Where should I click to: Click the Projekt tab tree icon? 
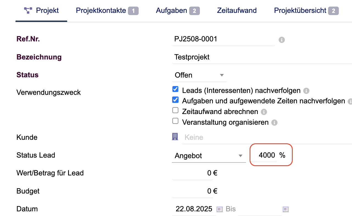tap(28, 11)
